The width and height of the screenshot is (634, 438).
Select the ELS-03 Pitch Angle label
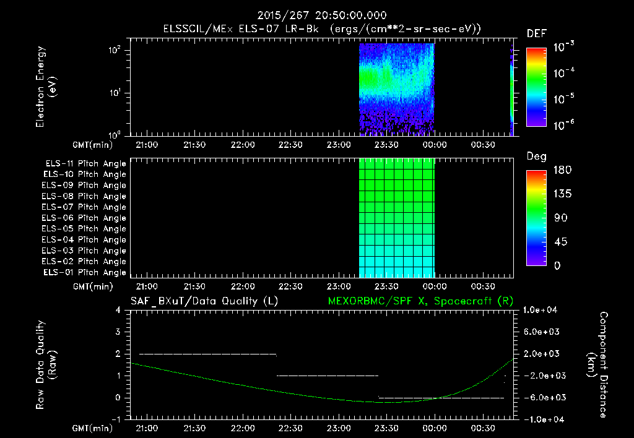pyautogui.click(x=84, y=251)
